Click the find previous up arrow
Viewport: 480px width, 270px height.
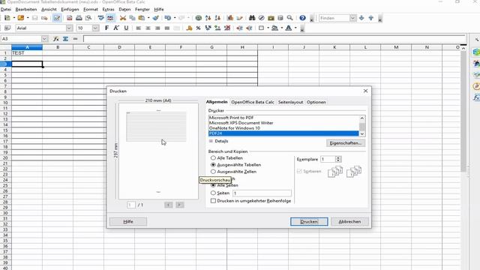371,18
